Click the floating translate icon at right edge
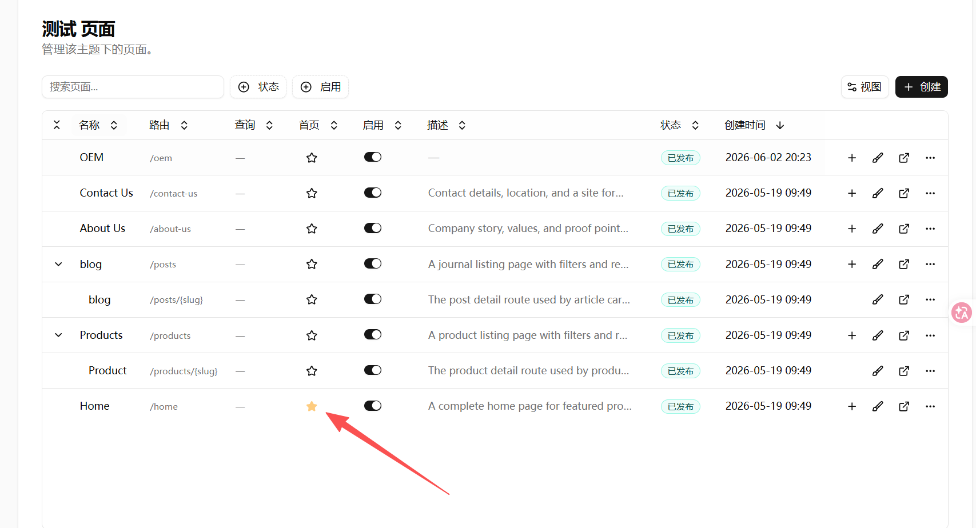The height and width of the screenshot is (528, 976). (x=962, y=313)
